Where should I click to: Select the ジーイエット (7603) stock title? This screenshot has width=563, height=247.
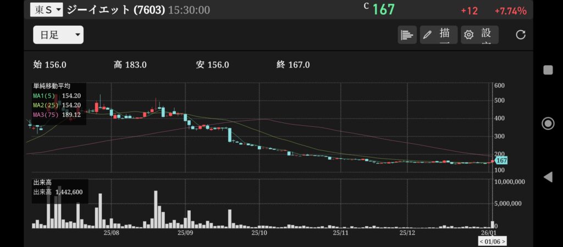pos(115,10)
